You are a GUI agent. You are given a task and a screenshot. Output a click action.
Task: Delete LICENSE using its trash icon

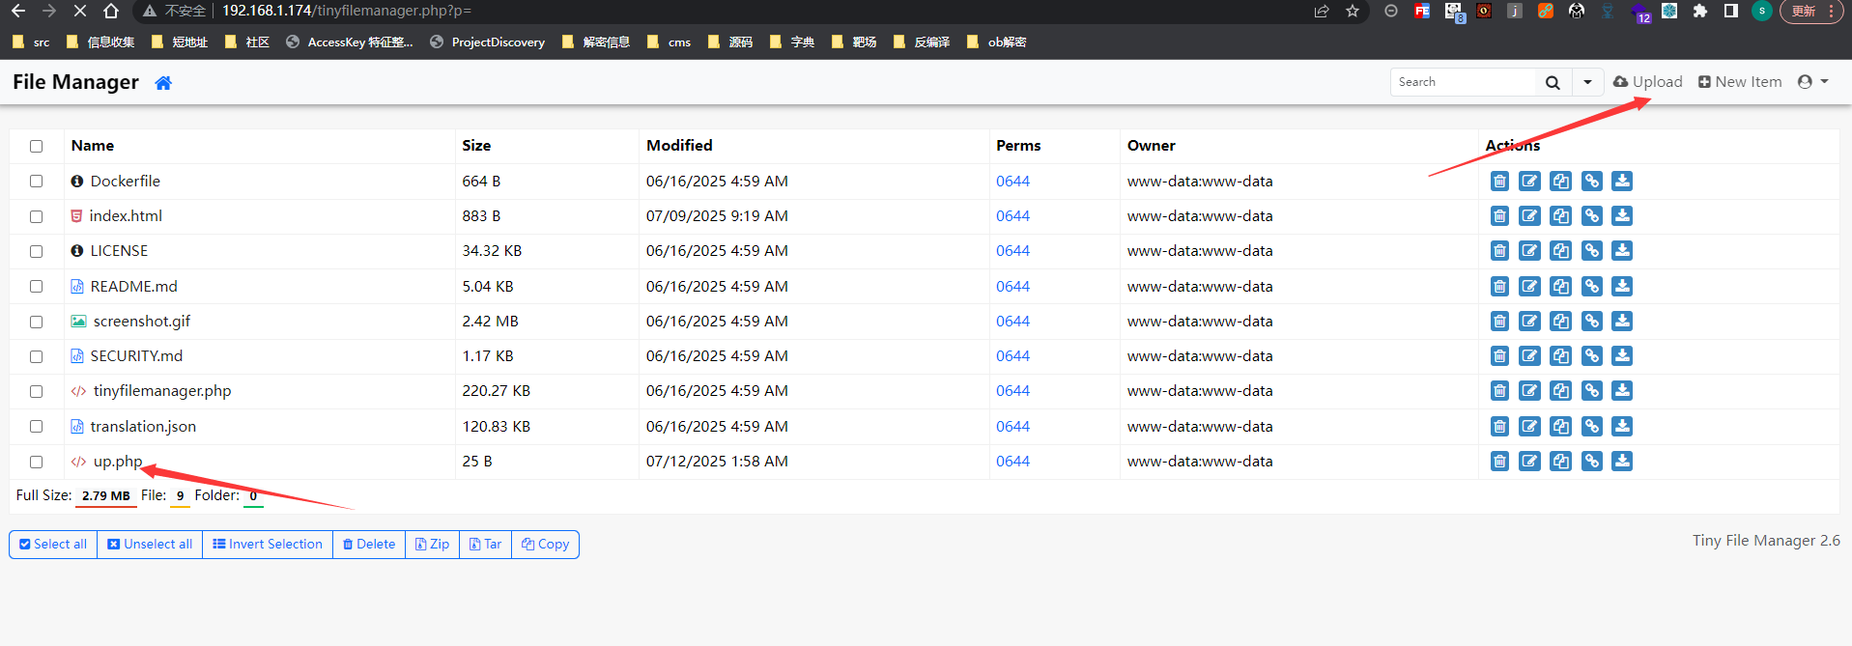1499,251
